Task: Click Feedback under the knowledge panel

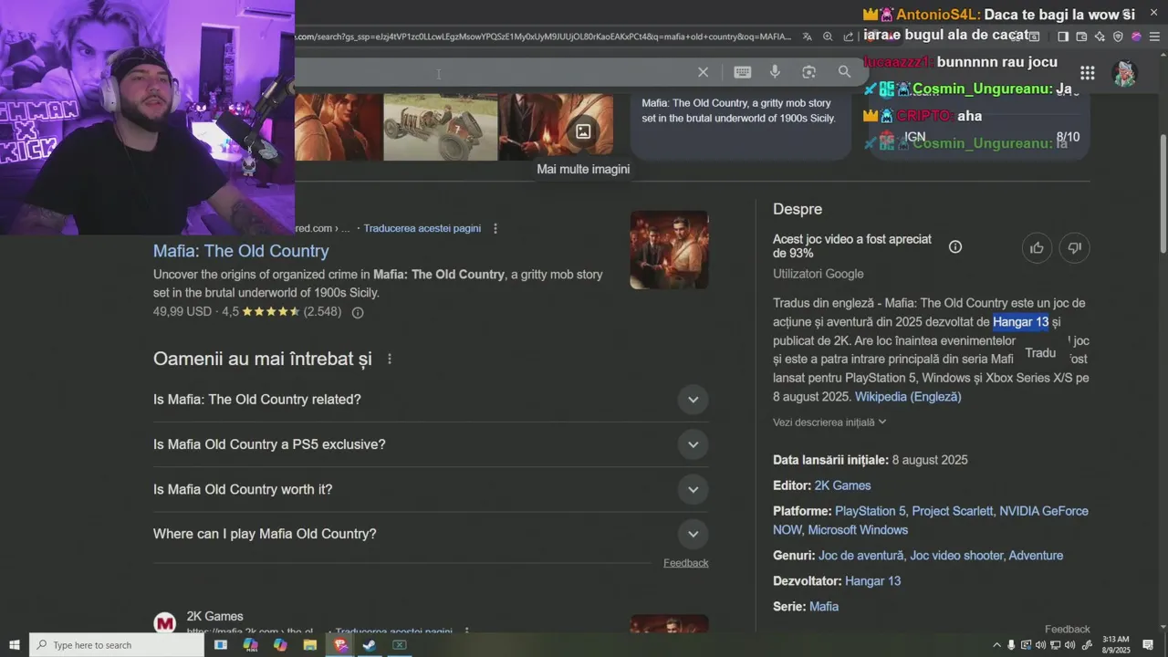Action: pyautogui.click(x=1068, y=629)
